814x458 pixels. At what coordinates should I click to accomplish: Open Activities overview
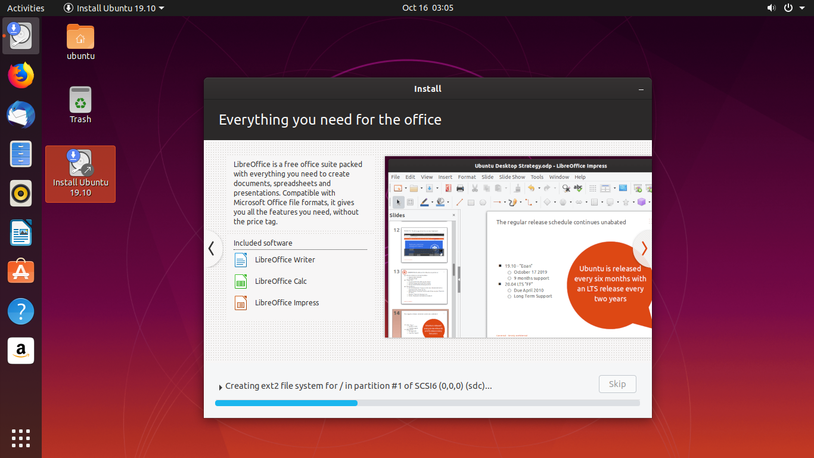[26, 8]
